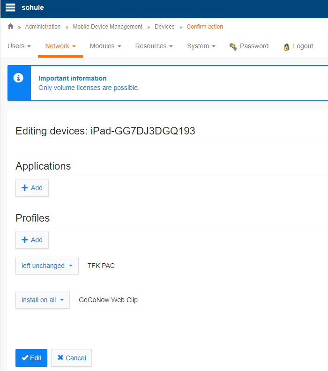
Task: Click the blue information circle icon
Action: 19,78
